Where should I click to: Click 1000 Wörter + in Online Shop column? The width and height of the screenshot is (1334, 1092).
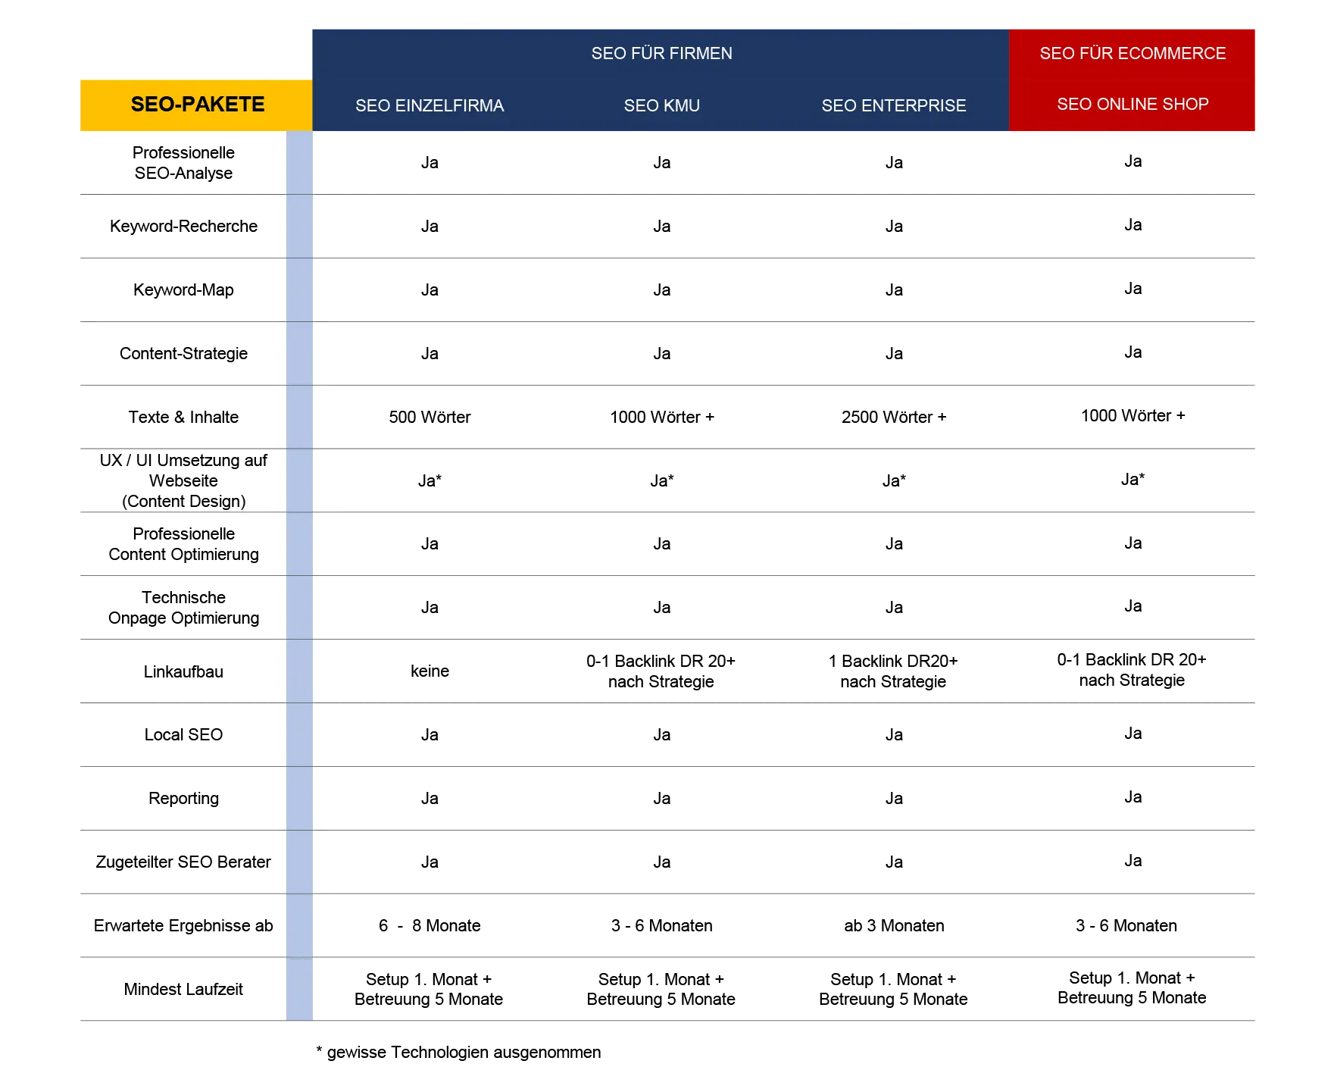[x=1132, y=416]
